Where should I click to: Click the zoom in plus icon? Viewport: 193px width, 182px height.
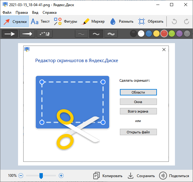pyautogui.click(x=61, y=176)
